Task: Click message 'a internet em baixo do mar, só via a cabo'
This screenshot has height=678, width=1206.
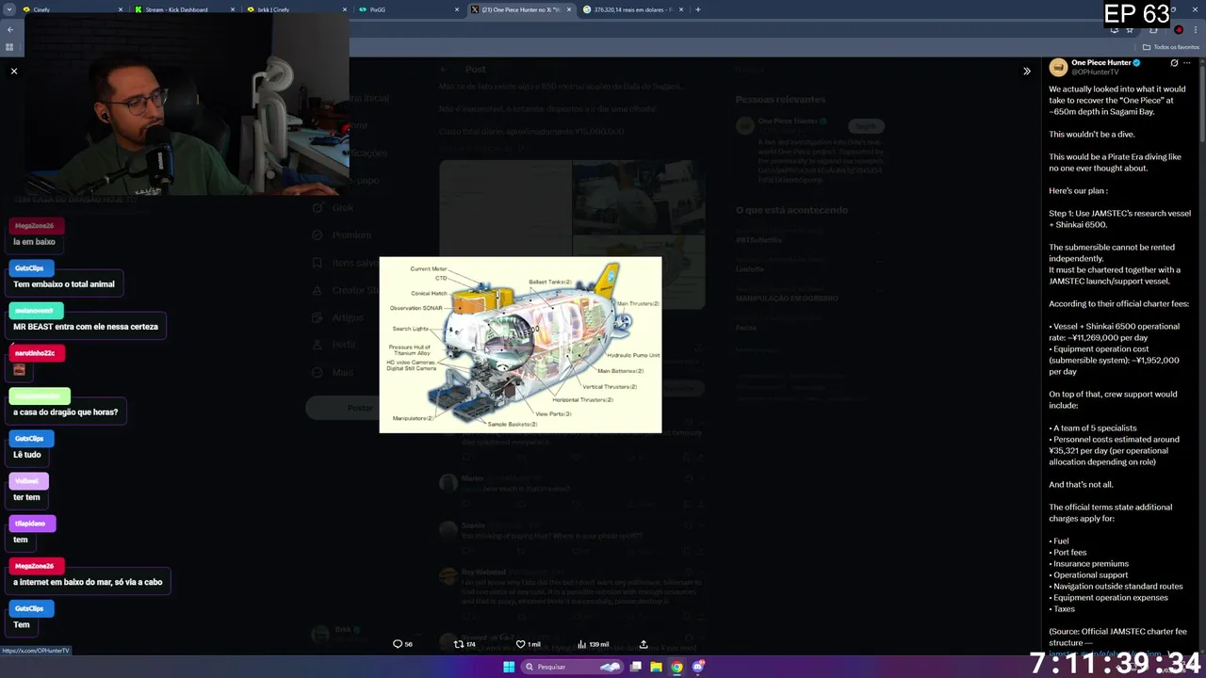Action: (88, 582)
